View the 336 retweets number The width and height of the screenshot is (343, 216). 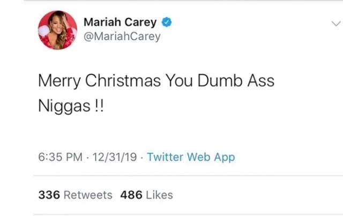coord(49,195)
